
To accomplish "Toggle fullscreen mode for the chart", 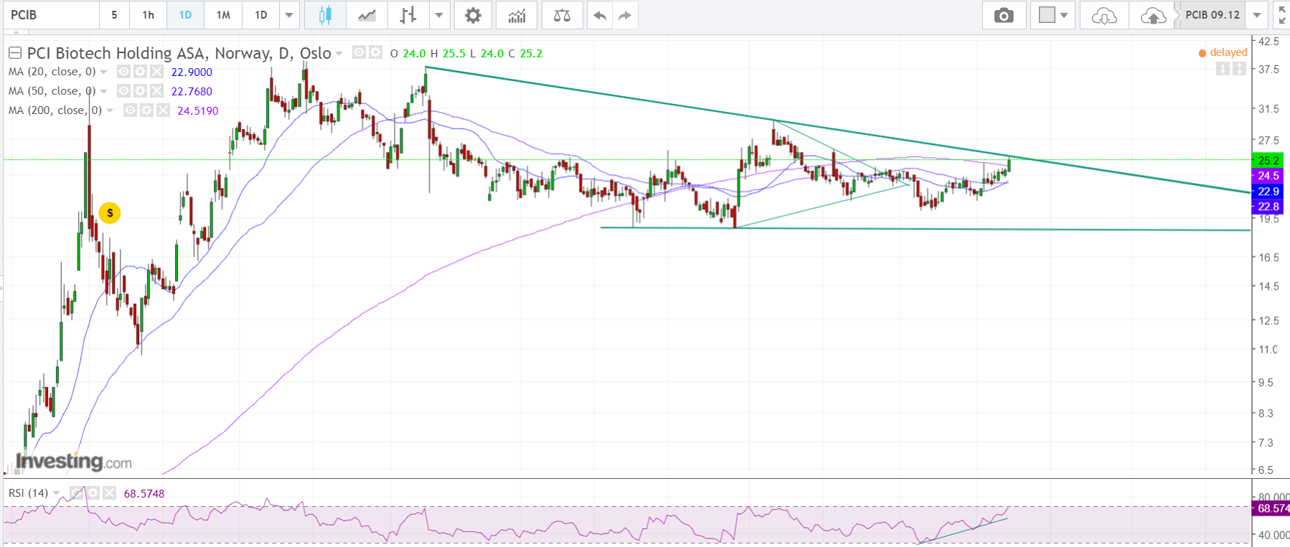I will pos(1281,15).
